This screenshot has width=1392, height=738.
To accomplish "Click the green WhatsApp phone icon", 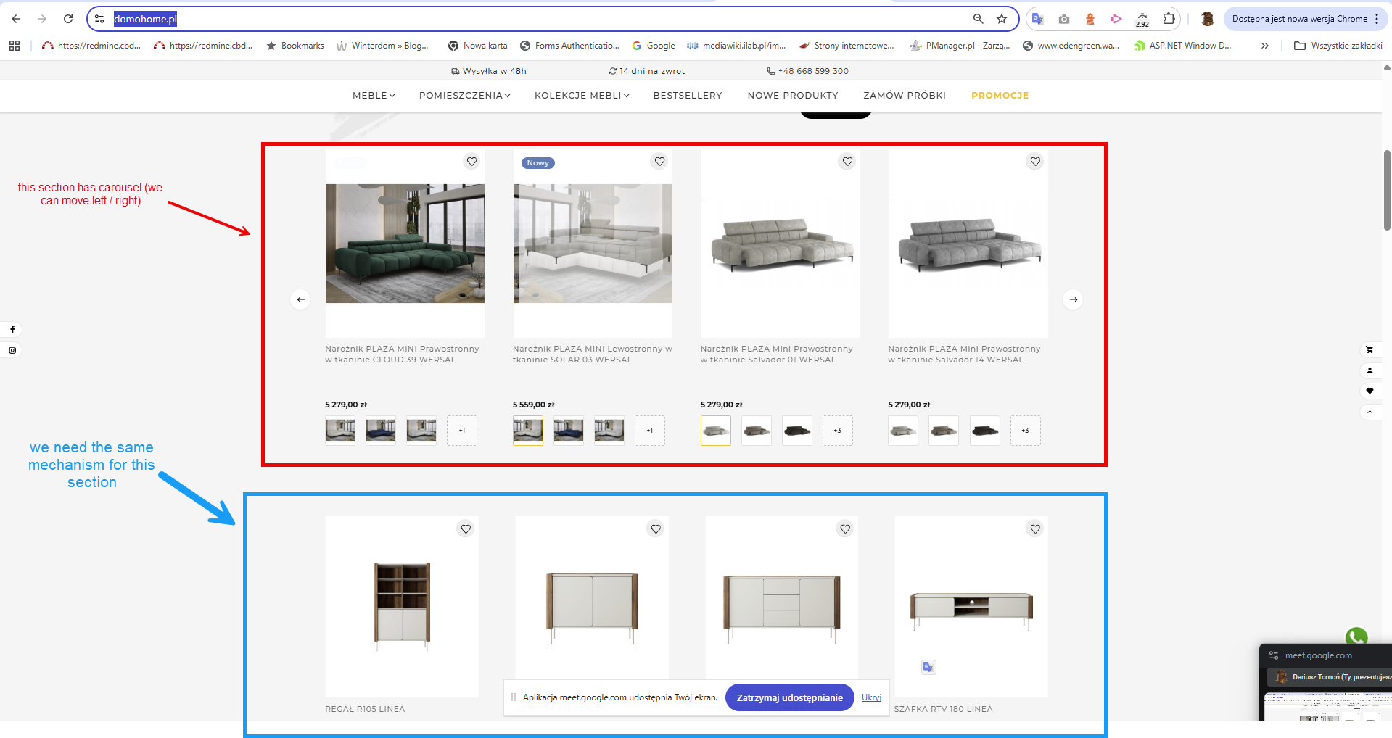I will 1356,637.
